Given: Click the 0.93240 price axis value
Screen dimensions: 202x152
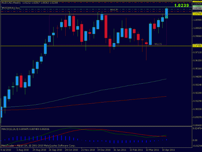Looking at the screenshot, I should point(197,85).
